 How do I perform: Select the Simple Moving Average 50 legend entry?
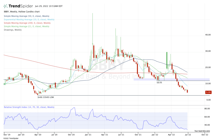click(27, 16)
